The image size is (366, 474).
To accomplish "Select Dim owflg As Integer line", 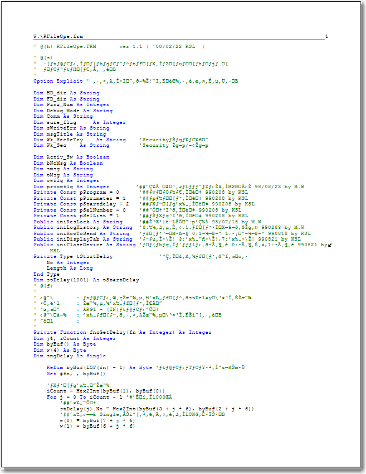I will 66,180.
